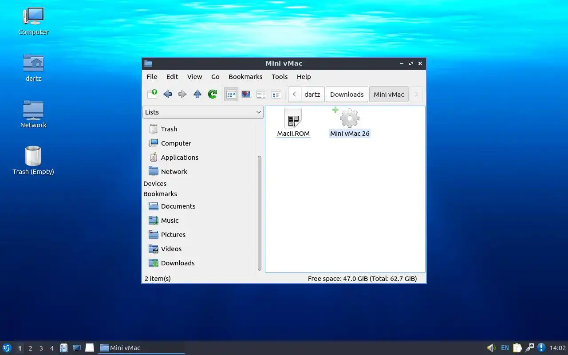
Task: Open the Tools menu
Action: (280, 77)
